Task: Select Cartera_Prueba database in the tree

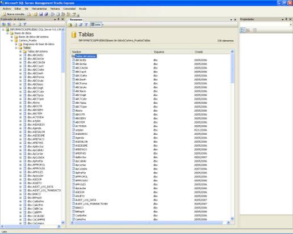Action: 28,41
